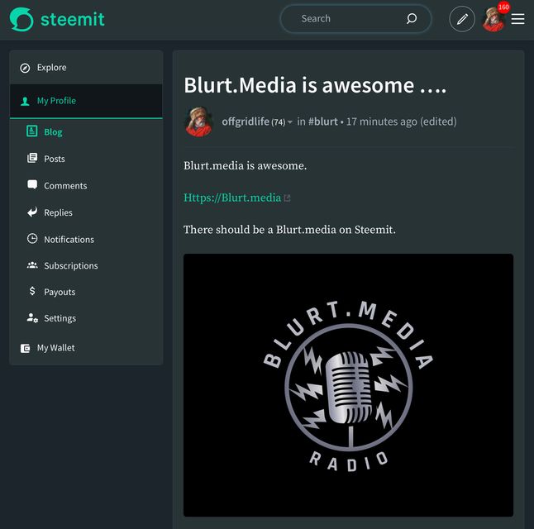Focus the Search input field
The height and width of the screenshot is (529, 534).
[355, 19]
